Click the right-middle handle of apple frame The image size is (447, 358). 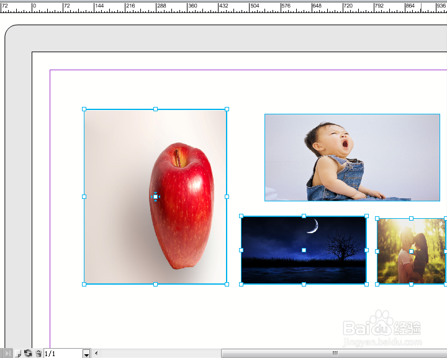[x=227, y=196]
